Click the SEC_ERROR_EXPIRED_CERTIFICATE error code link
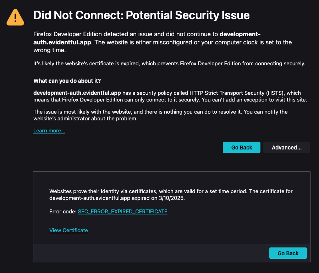The height and width of the screenshot is (273, 319). pos(122,212)
